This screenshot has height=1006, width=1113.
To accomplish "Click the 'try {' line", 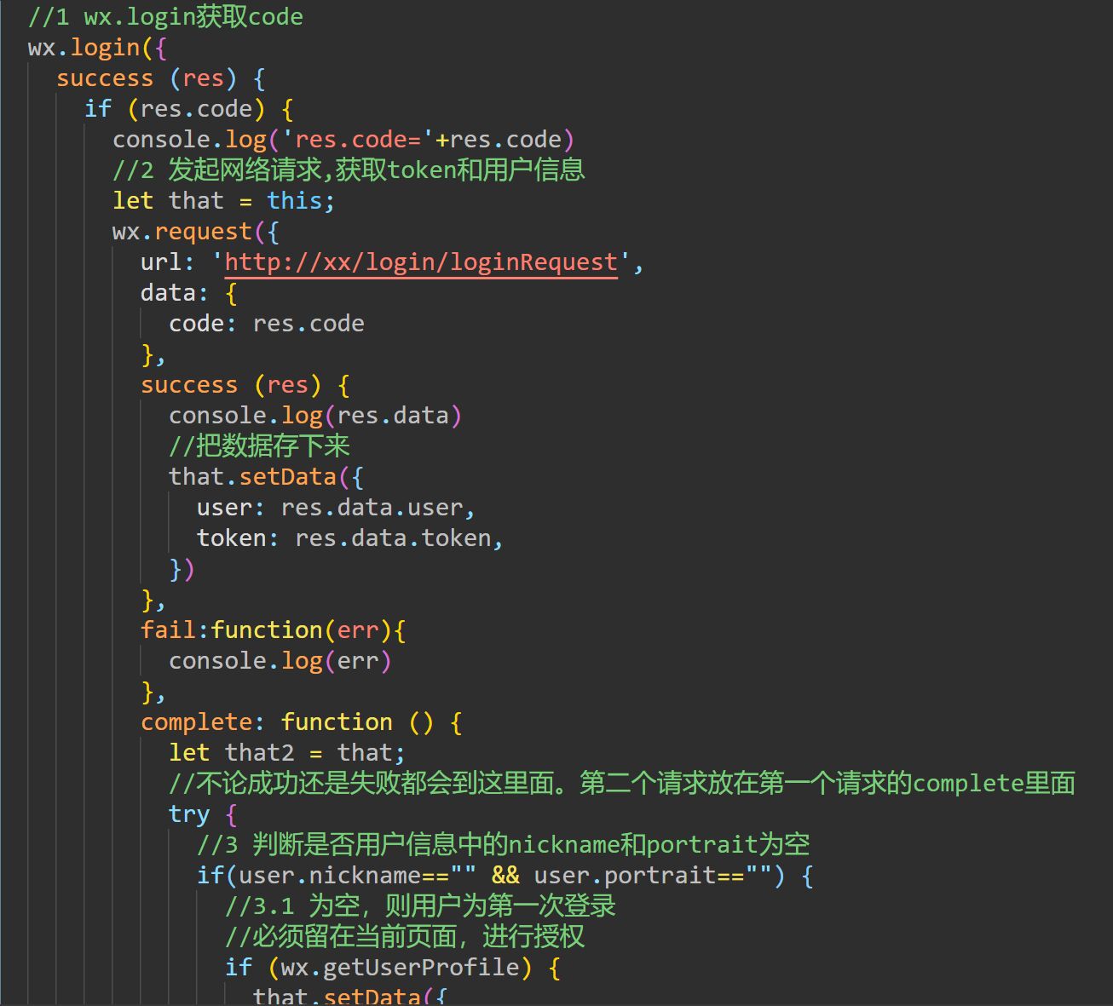I will pyautogui.click(x=203, y=814).
